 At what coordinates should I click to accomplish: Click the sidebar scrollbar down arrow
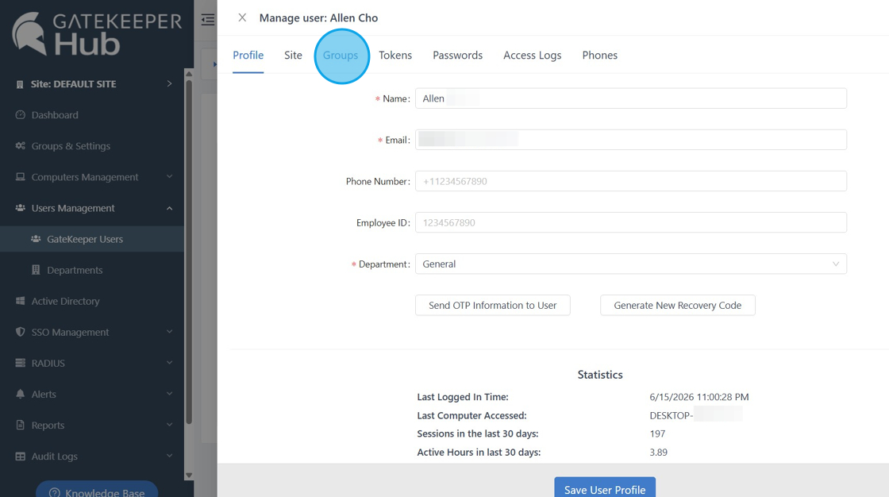[x=189, y=476]
